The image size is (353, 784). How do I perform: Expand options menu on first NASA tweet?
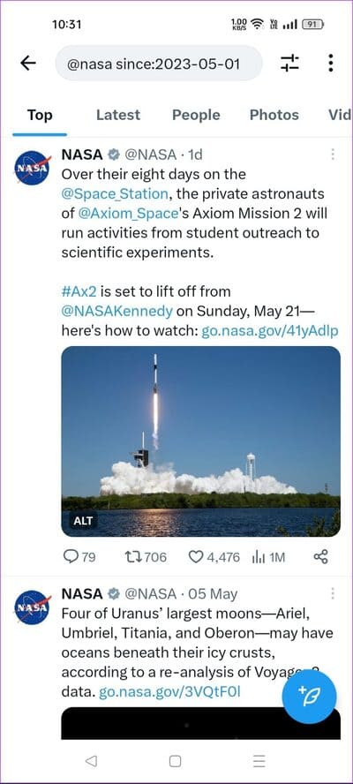333,154
